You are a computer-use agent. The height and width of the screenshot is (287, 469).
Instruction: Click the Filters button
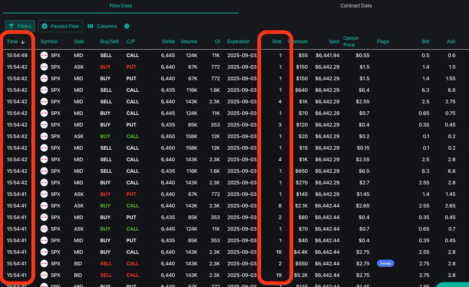pos(20,26)
